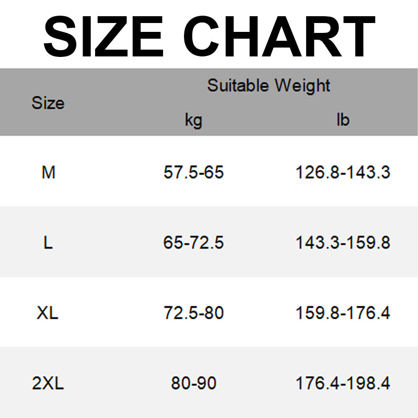Click the M size label
This screenshot has width=418, height=418.
click(x=48, y=172)
